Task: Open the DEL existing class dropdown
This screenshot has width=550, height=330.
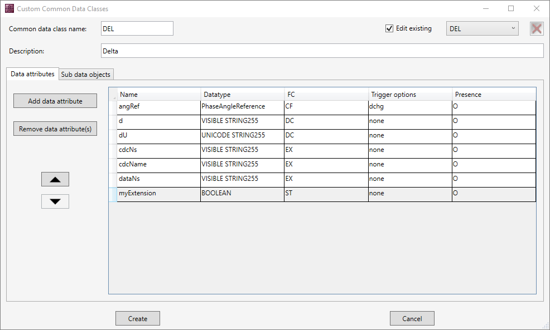Action: pyautogui.click(x=483, y=29)
